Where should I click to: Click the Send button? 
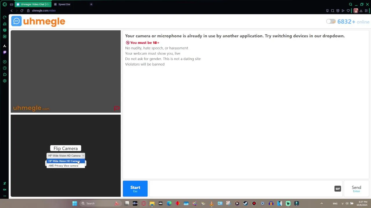click(x=356, y=189)
